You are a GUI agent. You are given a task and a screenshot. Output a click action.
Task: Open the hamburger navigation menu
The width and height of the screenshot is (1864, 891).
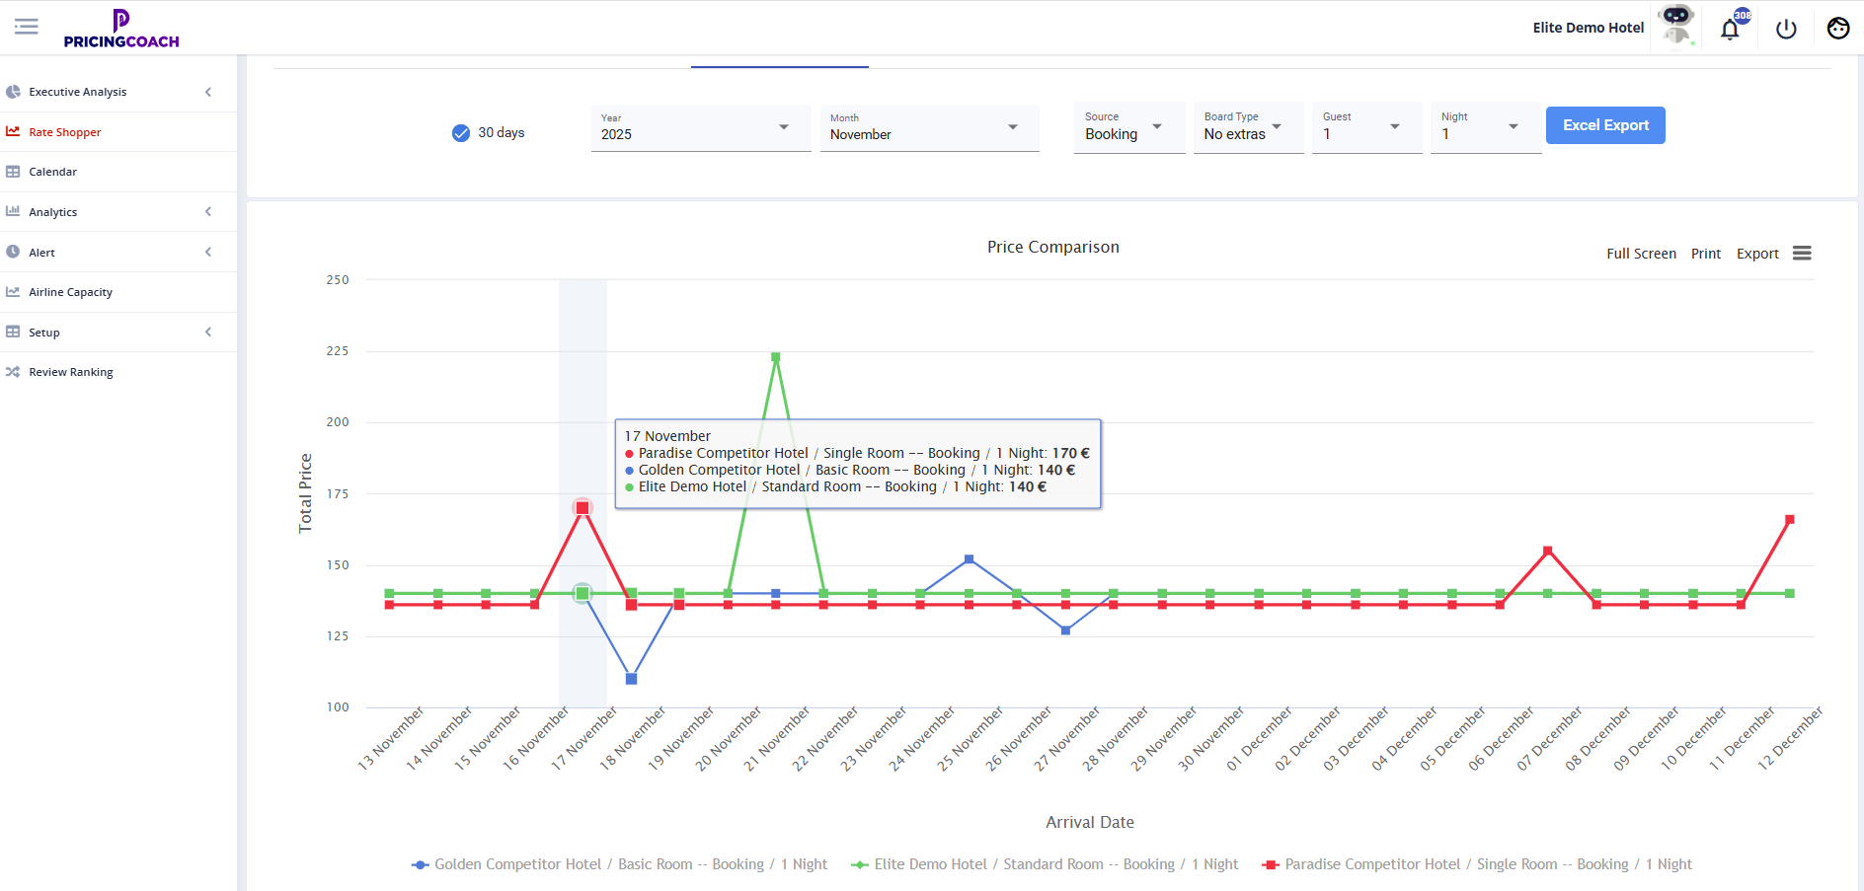[27, 27]
